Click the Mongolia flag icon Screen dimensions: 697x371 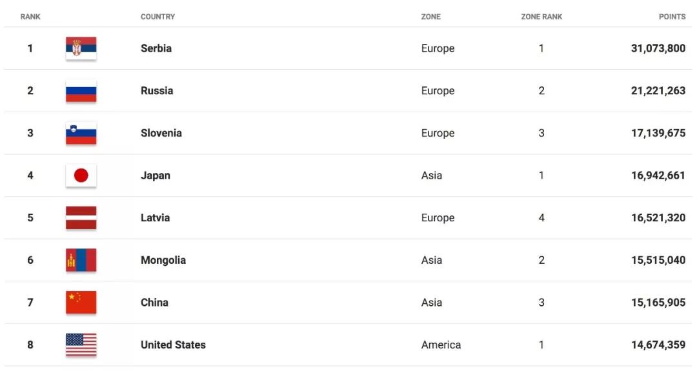(x=81, y=260)
